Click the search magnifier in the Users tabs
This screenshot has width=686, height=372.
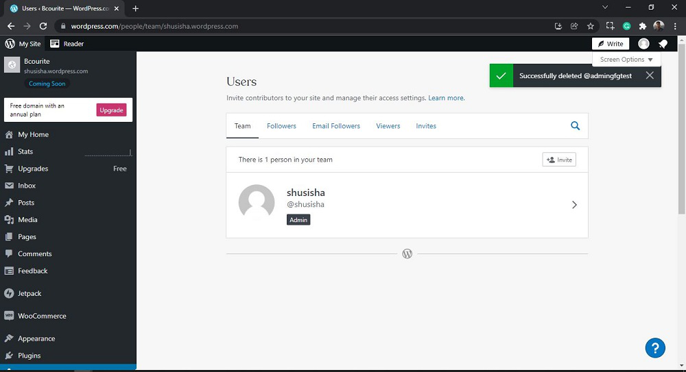tap(575, 126)
